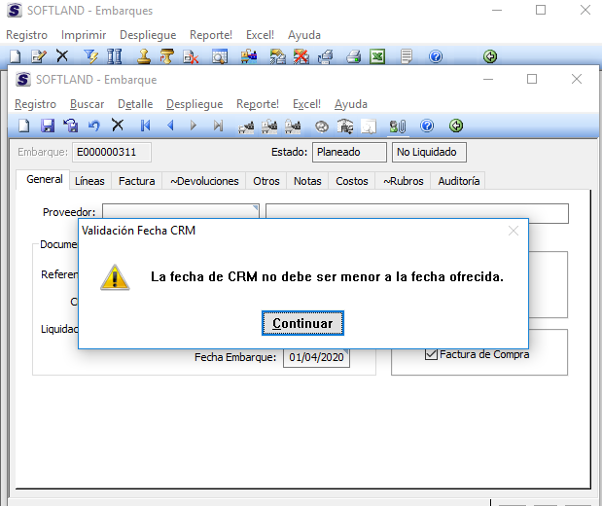Open the Buscar menu
602x506 pixels.
[x=88, y=104]
